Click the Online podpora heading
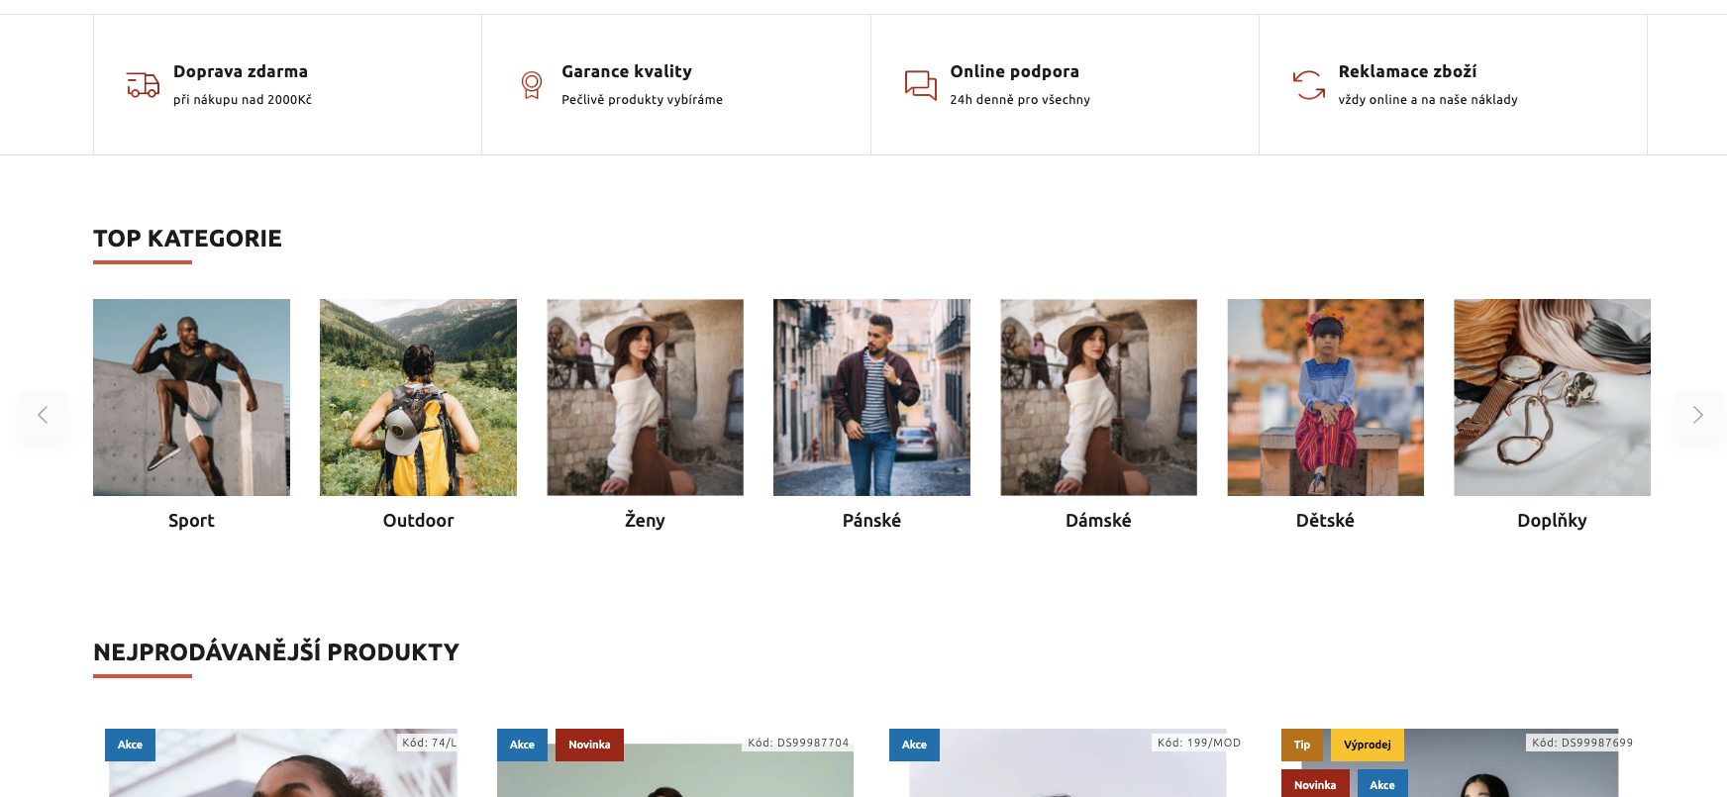The image size is (1727, 797). [1015, 71]
